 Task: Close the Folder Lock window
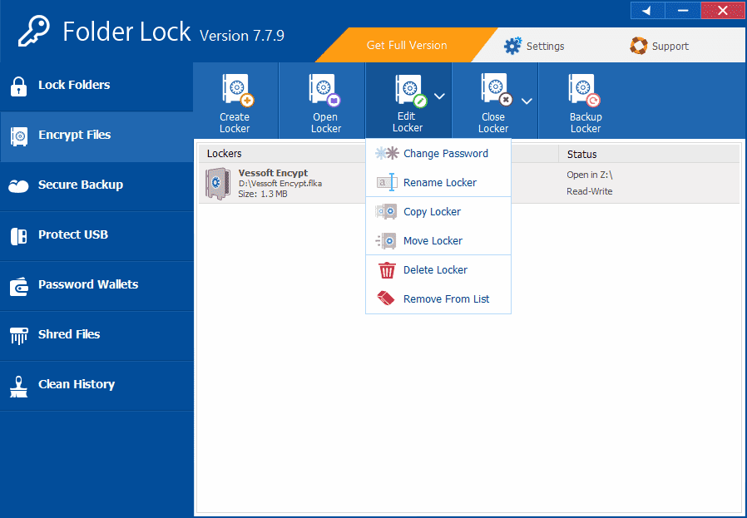click(x=722, y=11)
